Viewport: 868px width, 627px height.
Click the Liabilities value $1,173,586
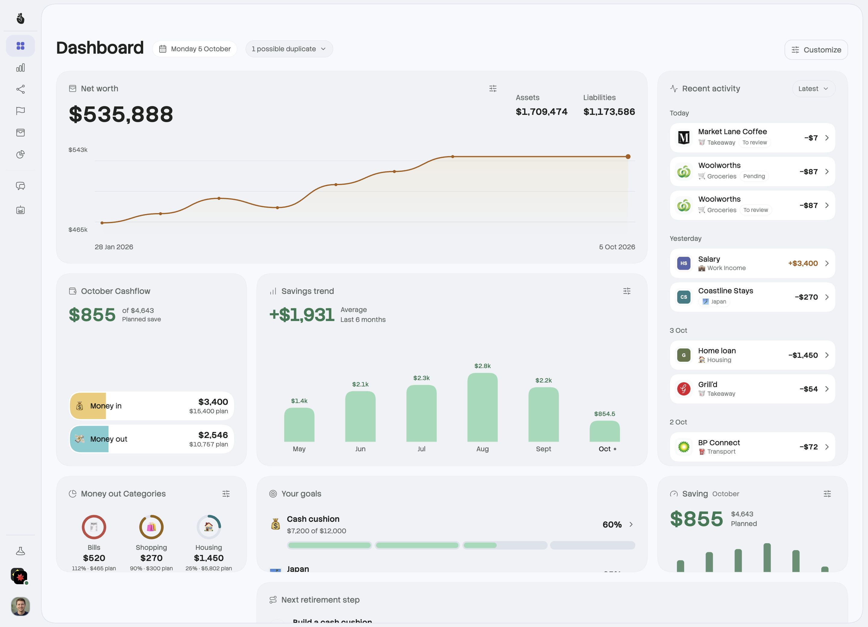[x=609, y=112]
